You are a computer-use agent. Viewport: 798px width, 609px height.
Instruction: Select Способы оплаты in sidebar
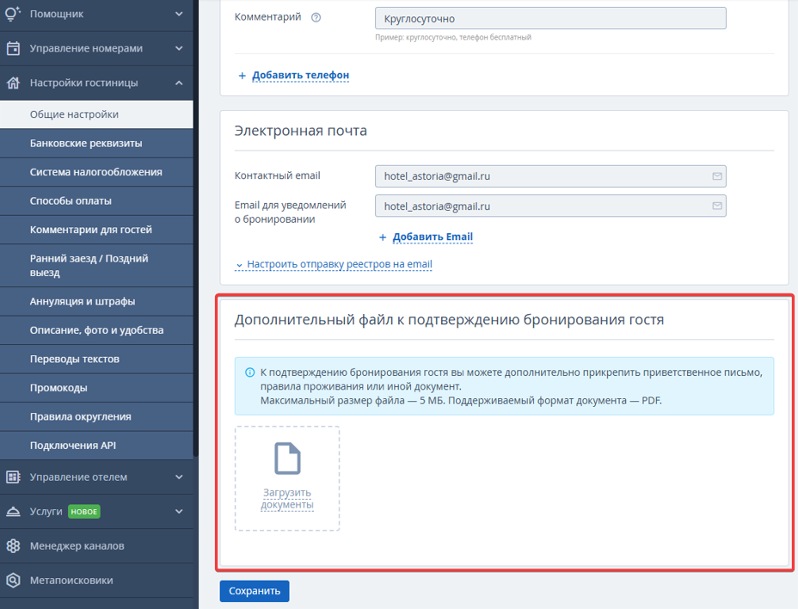[x=96, y=201]
